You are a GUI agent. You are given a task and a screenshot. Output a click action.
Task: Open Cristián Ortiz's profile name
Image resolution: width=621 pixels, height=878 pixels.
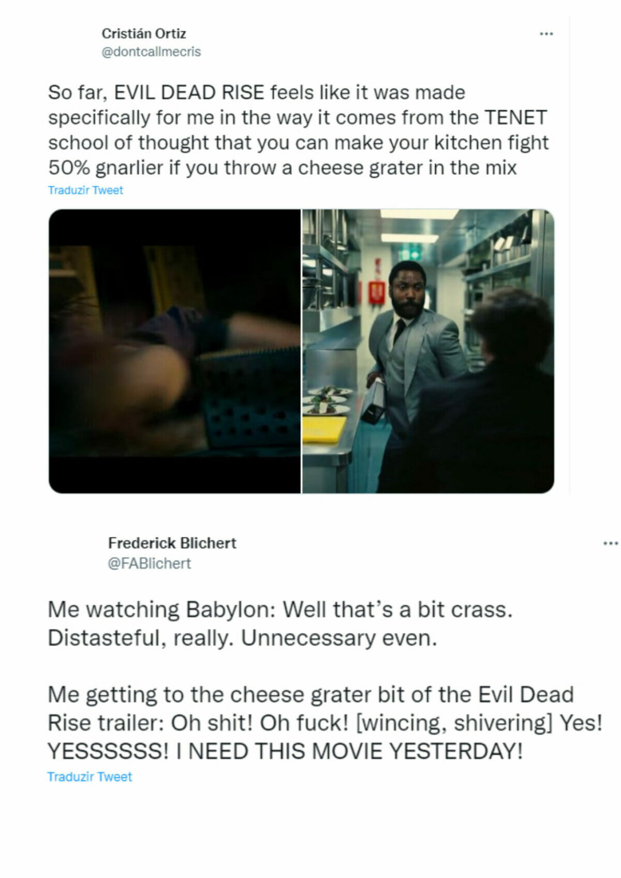(x=144, y=34)
